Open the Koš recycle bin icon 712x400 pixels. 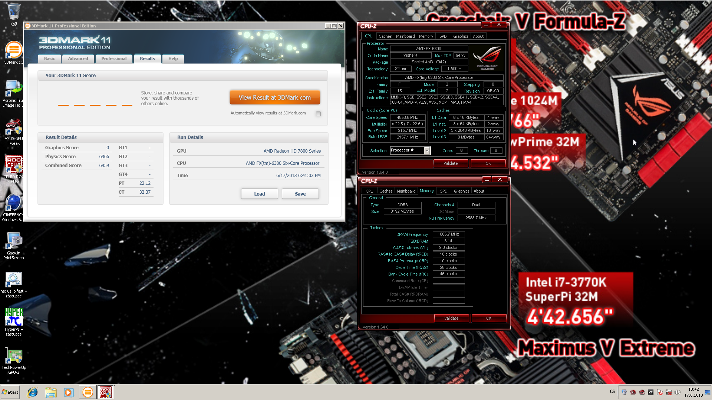14,14
